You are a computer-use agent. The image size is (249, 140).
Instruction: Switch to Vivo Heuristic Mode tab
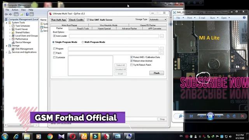point(109,25)
